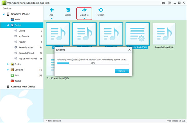Screen dimensions: 187x123
Task: Click the Add plus icon
Action: click(52, 10)
